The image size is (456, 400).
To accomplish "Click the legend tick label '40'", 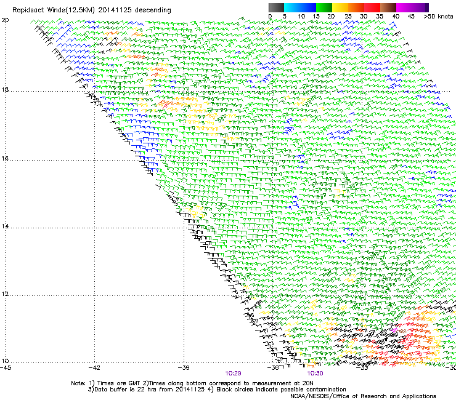I will click(x=396, y=17).
